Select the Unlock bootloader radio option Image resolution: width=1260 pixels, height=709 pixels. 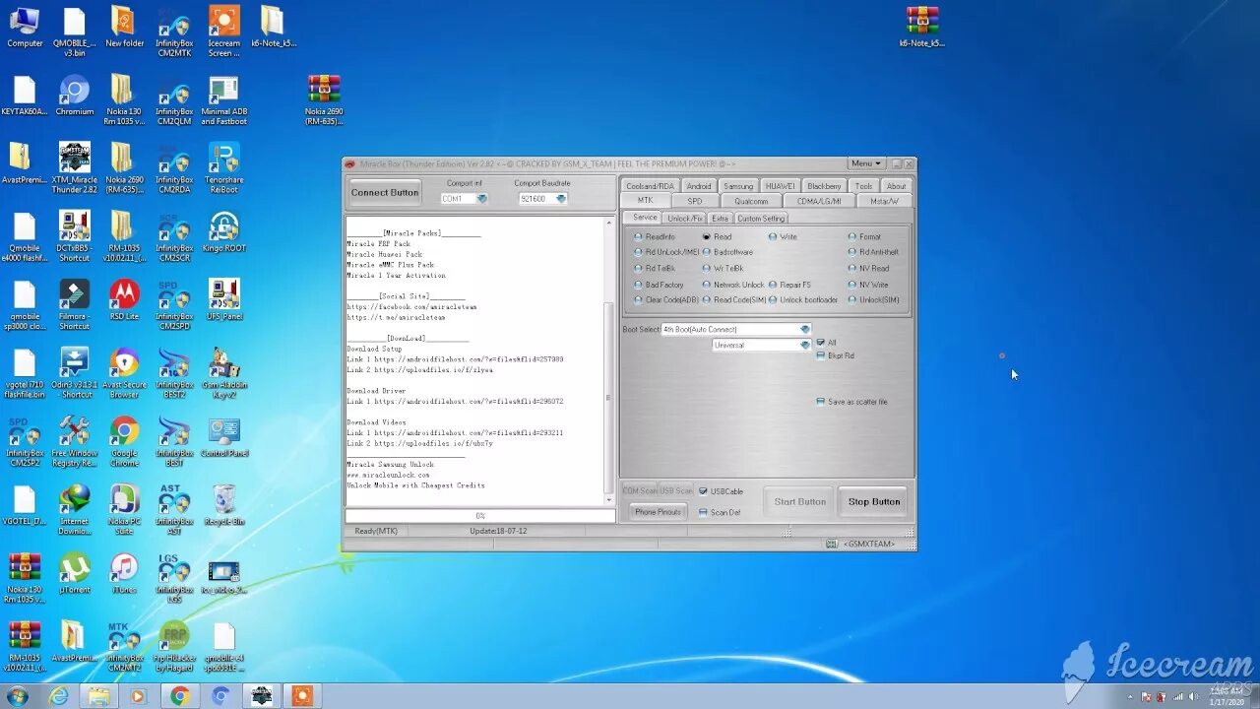(x=803, y=300)
